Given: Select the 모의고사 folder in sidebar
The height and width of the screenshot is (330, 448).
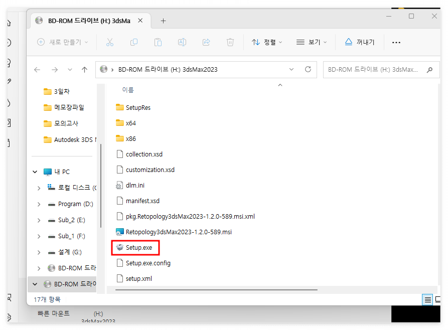Looking at the screenshot, I should click(61, 123).
